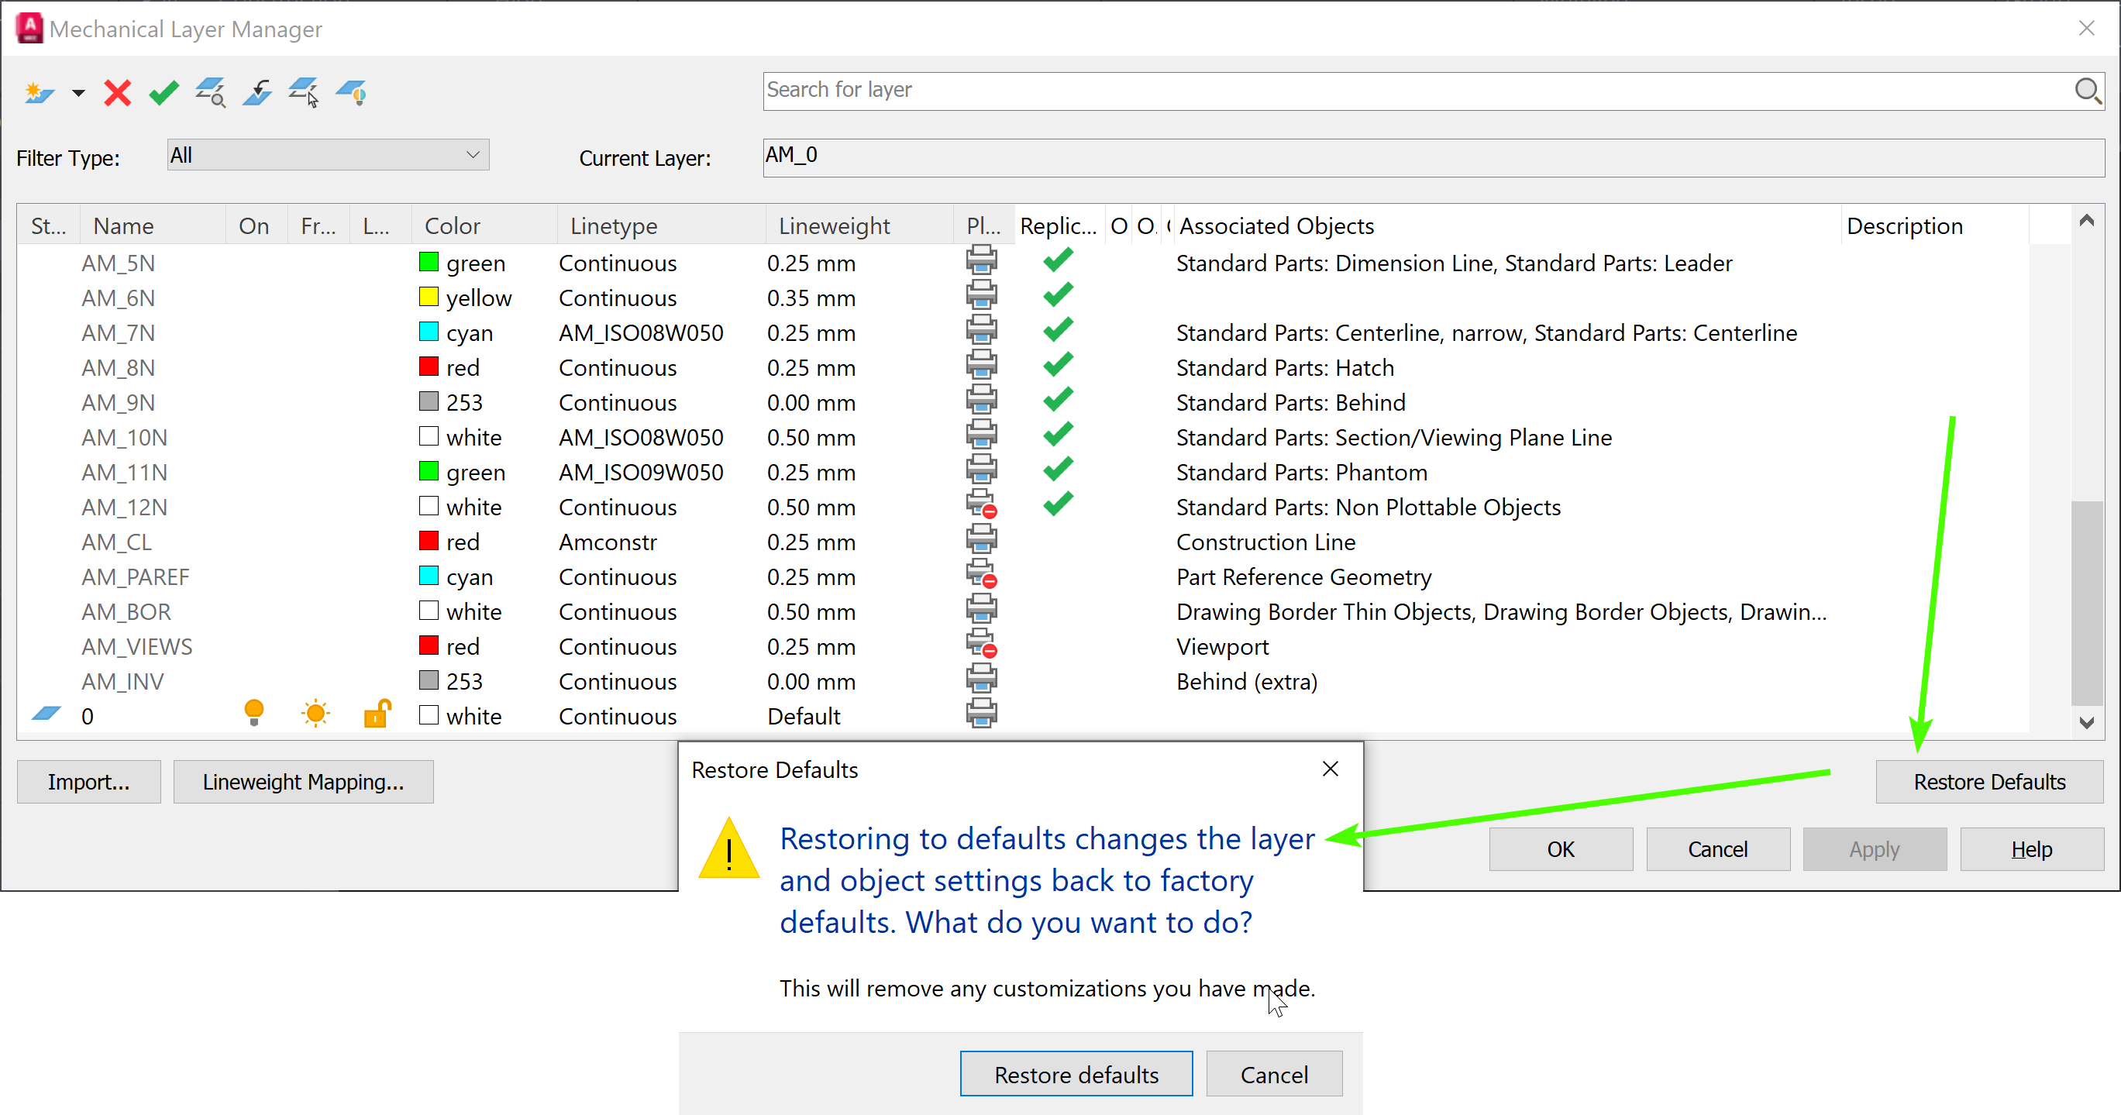Click the magnifier icon in the layer search box
Screen dimensions: 2121x1115
pos(2086,91)
